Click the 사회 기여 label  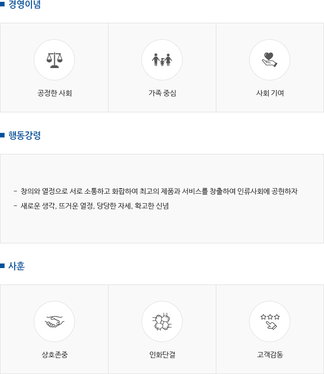point(270,93)
